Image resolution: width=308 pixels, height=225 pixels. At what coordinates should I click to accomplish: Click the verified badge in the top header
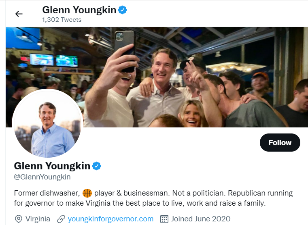122,10
